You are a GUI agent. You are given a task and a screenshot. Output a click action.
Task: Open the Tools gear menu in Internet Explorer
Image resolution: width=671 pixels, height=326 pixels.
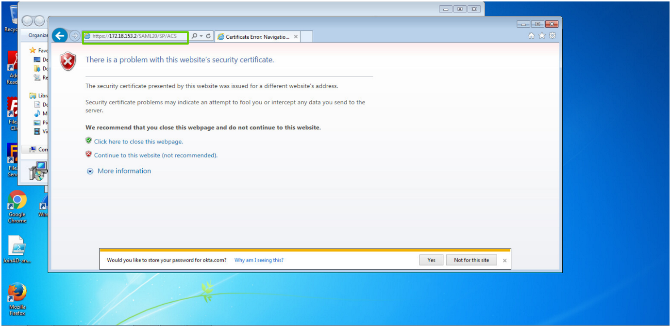click(x=553, y=36)
